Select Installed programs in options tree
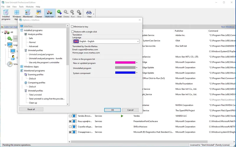236x147 pixels. click(33, 30)
